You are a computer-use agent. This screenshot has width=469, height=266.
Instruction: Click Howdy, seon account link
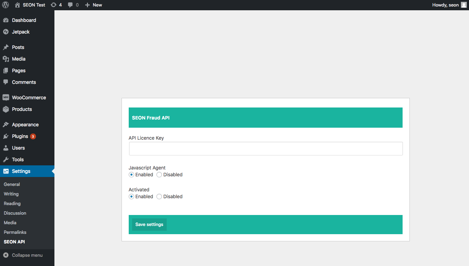click(445, 5)
